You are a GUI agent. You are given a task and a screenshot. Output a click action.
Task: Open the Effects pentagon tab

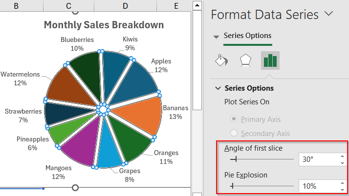(245, 60)
